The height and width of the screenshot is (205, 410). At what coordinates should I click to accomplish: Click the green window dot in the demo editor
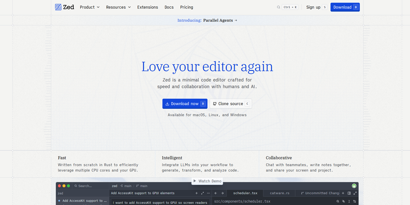point(68,186)
